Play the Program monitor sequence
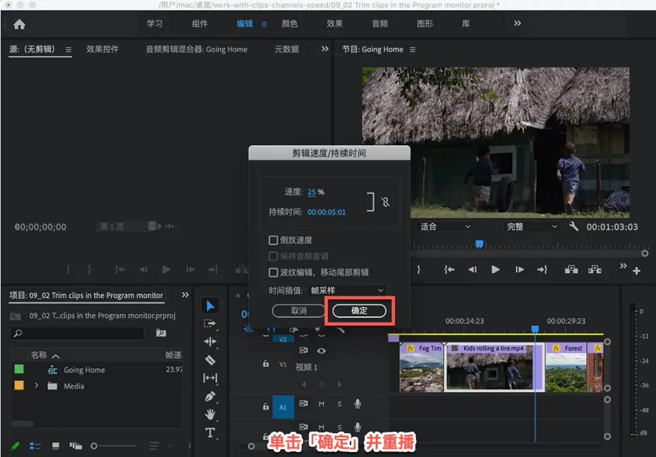The image size is (656, 457). (495, 269)
